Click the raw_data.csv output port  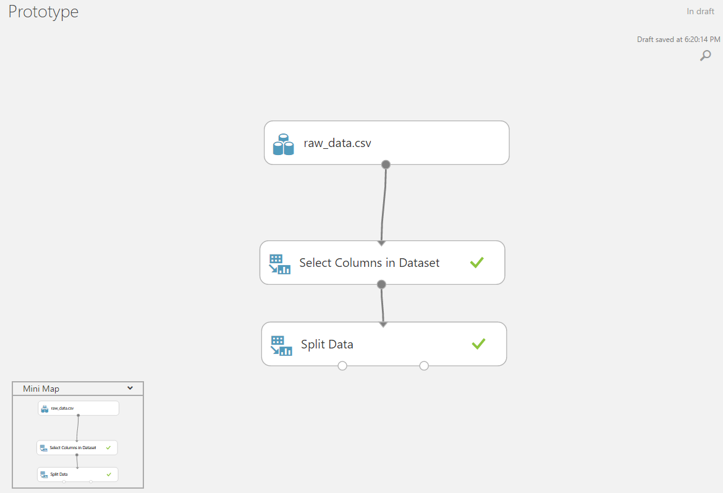click(x=386, y=164)
